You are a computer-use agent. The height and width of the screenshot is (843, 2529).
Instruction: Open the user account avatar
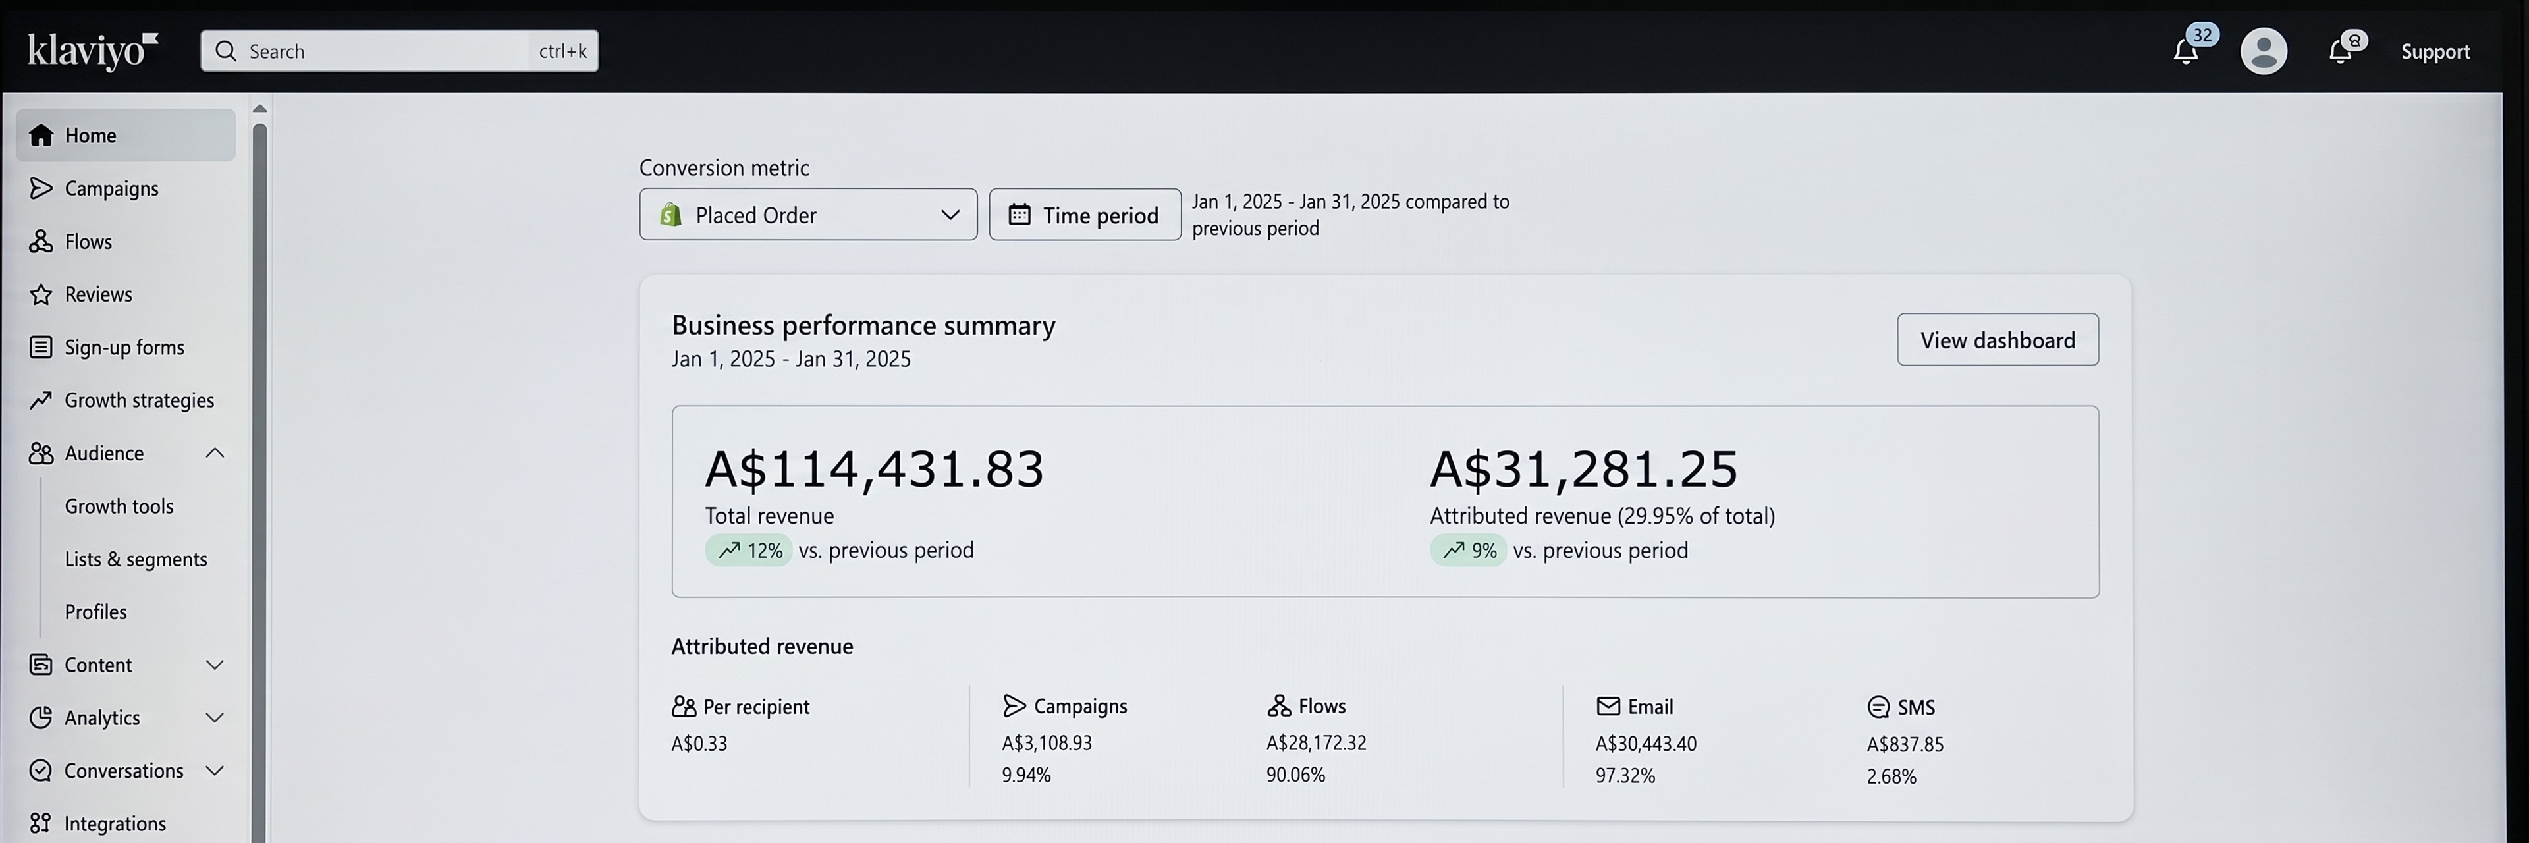point(2263,51)
